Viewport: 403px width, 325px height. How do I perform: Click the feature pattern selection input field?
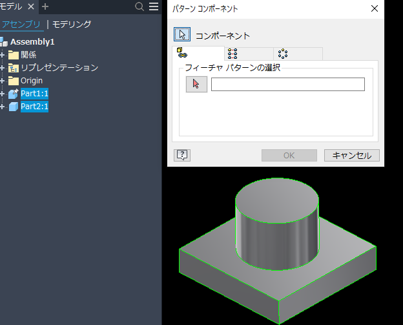(288, 85)
